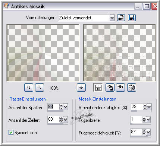Open the Steinchendeckfähigkeit slider dropdown
The height and width of the screenshot is (146, 160).
tap(149, 107)
